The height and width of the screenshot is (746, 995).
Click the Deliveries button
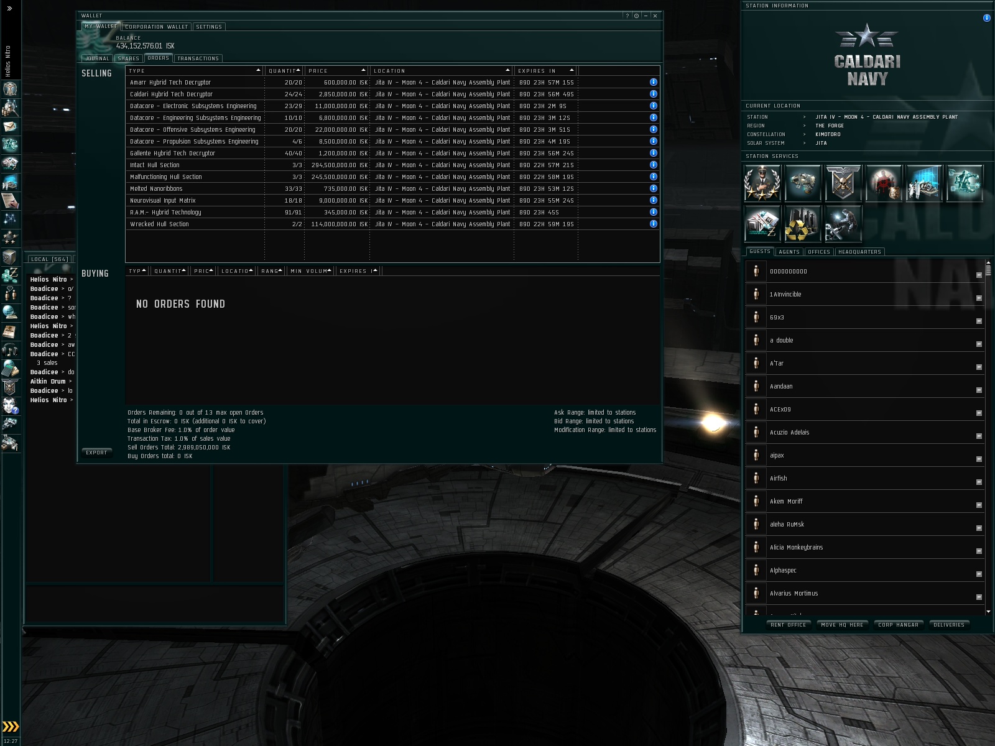point(949,625)
